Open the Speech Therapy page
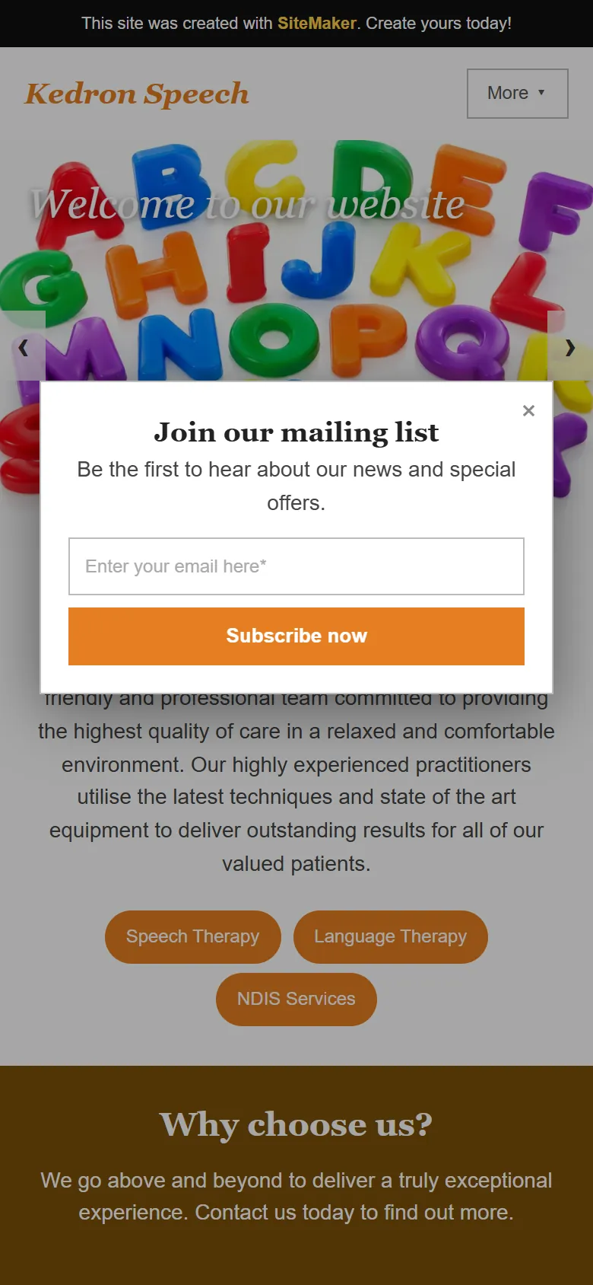This screenshot has height=1285, width=593. [x=193, y=936]
